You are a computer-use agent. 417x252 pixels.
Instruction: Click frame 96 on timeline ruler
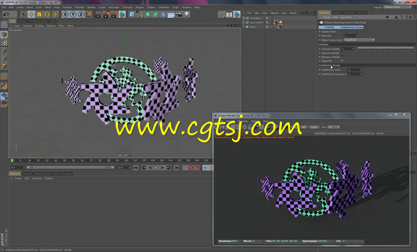(117, 161)
